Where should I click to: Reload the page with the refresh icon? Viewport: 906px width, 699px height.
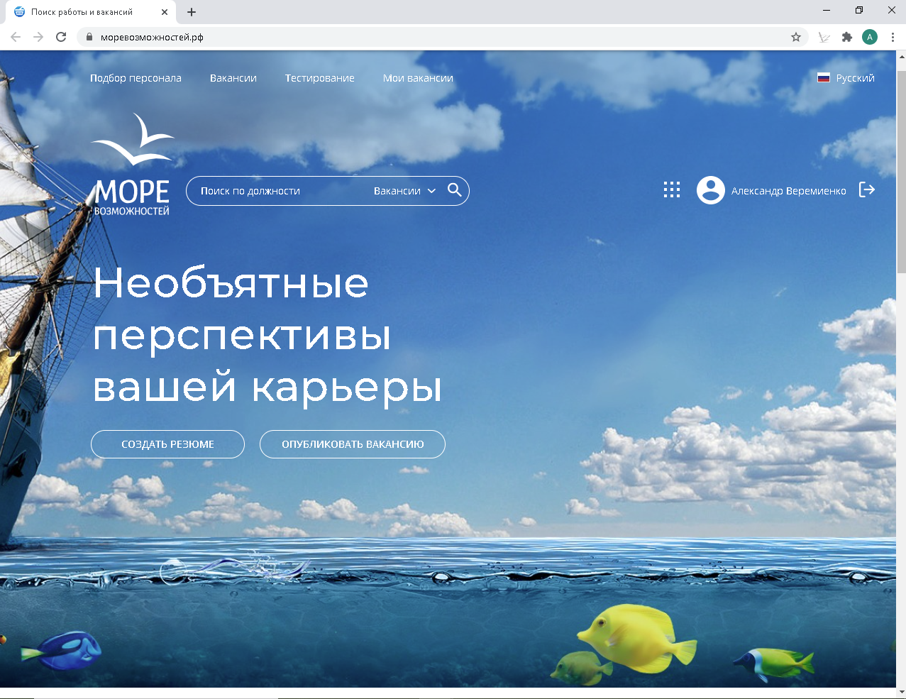pyautogui.click(x=61, y=36)
